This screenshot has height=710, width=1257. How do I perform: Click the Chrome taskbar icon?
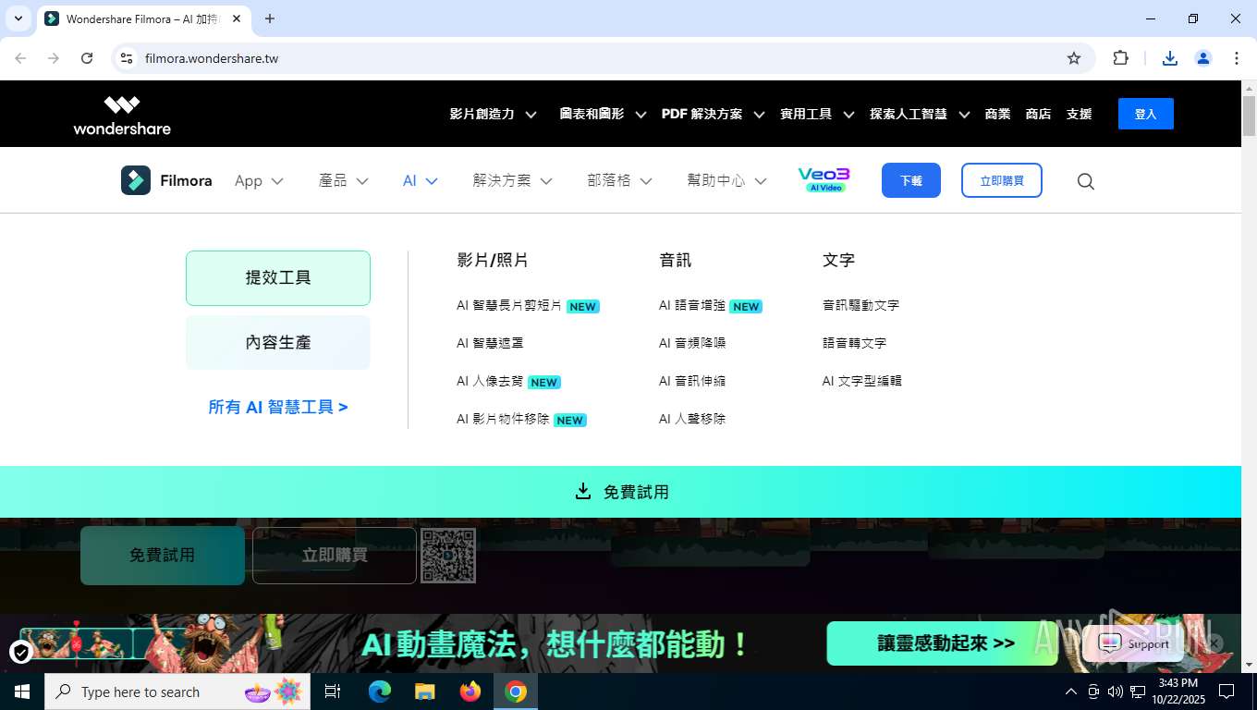click(x=516, y=692)
